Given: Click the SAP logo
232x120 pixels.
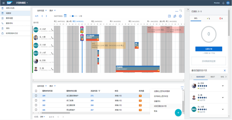Looking at the screenshot, I should click(x=10, y=3).
